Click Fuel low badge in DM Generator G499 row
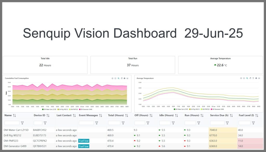This screenshot has height=152, width=266. [x=84, y=146]
